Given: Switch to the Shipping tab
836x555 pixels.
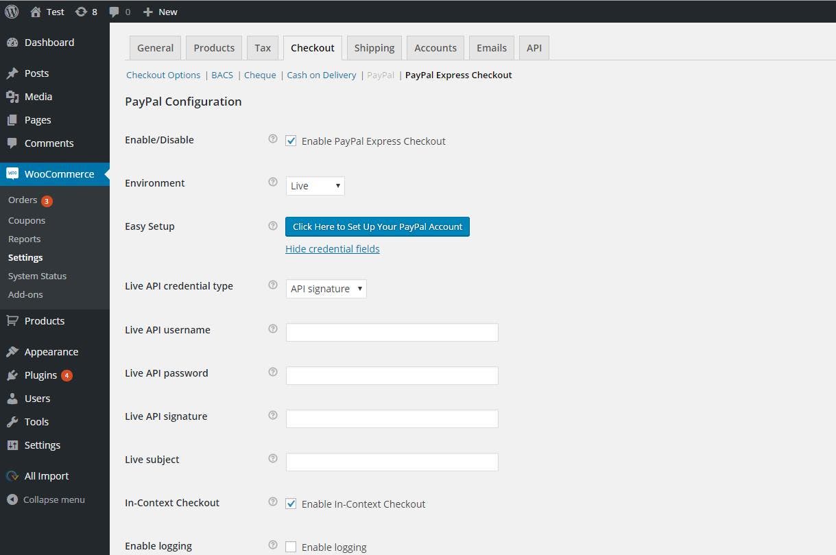Looking at the screenshot, I should pos(374,47).
